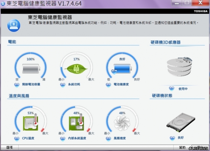Screen dimensions: 210x151
Task: Click the green leaf power consumption icon
Action: [x=76, y=69]
